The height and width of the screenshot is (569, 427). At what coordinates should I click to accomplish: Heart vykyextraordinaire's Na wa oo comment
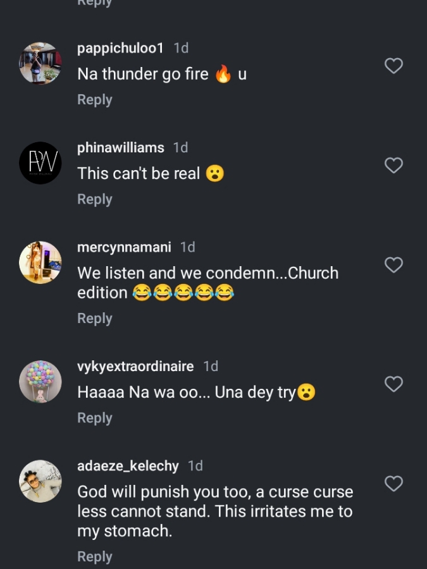[x=393, y=384]
